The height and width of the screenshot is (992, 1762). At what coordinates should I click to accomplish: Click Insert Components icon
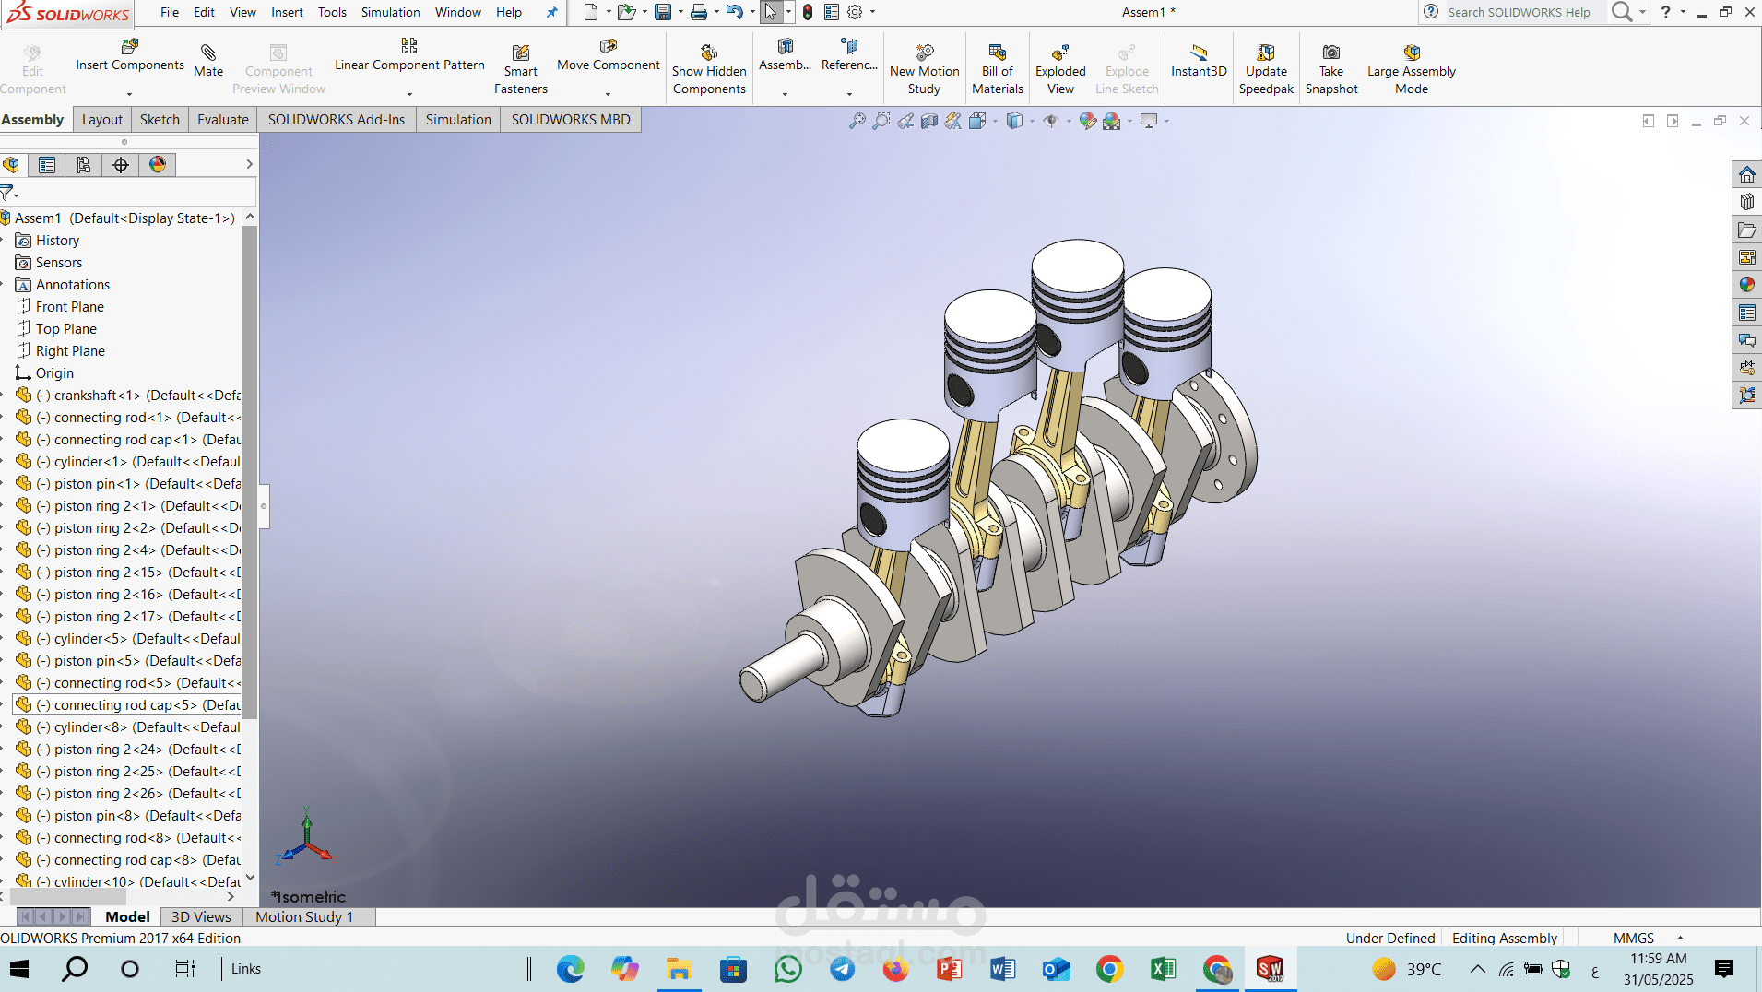point(129,46)
